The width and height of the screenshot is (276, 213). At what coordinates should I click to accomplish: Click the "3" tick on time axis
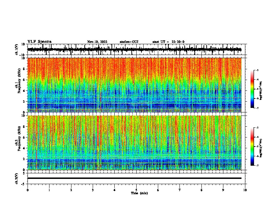coord(93,190)
